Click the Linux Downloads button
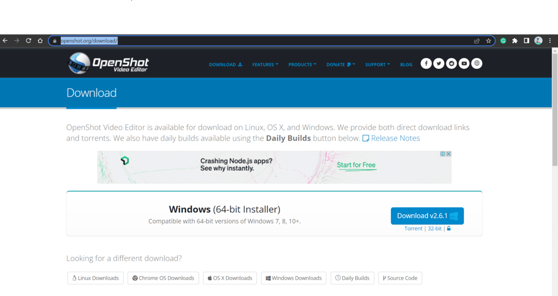The image size is (558, 296). (95, 278)
